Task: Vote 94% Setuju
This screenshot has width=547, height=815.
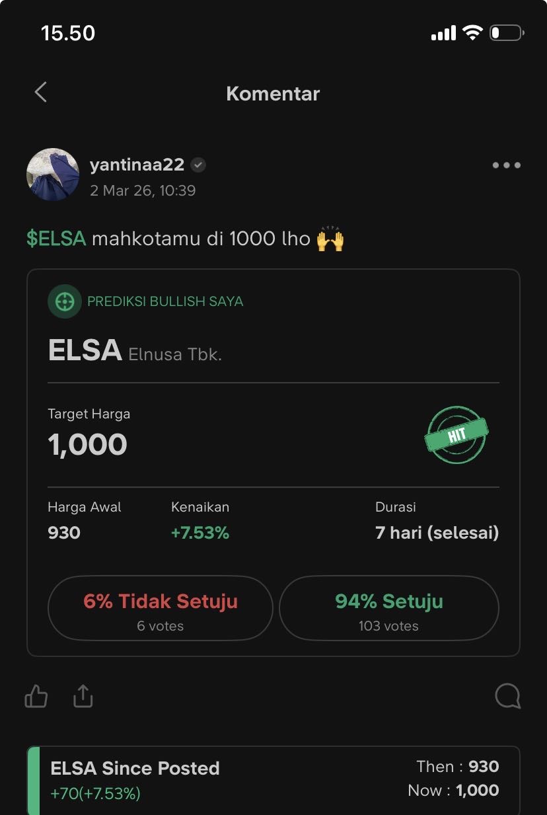Action: tap(388, 609)
